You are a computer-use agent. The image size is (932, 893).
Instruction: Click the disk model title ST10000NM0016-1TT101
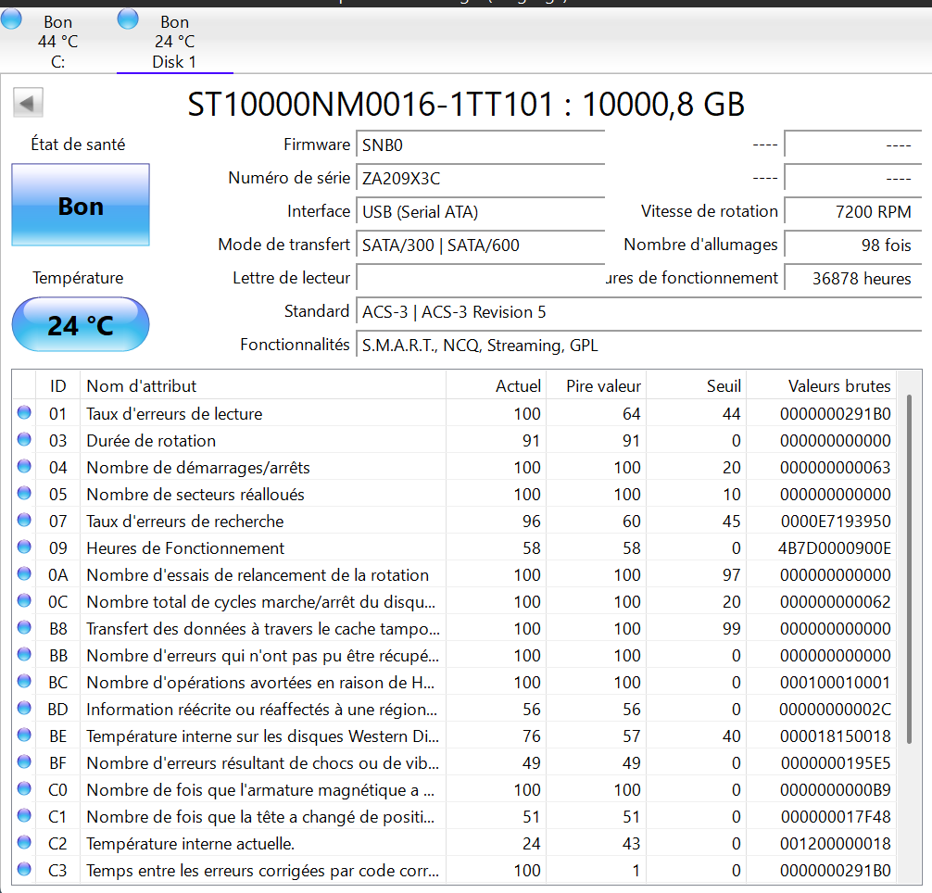point(371,104)
